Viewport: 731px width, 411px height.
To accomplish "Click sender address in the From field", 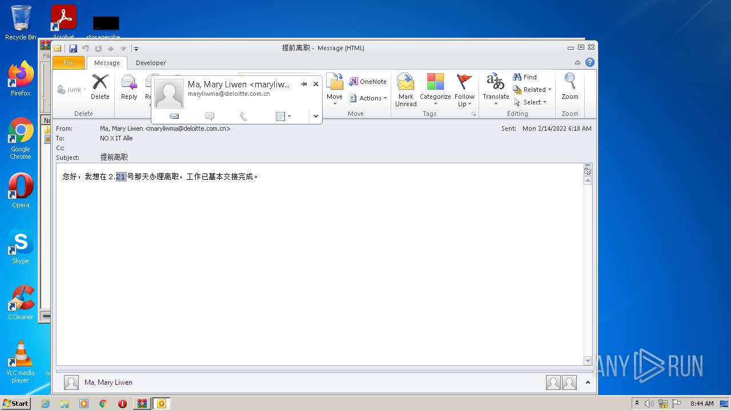I will click(165, 128).
